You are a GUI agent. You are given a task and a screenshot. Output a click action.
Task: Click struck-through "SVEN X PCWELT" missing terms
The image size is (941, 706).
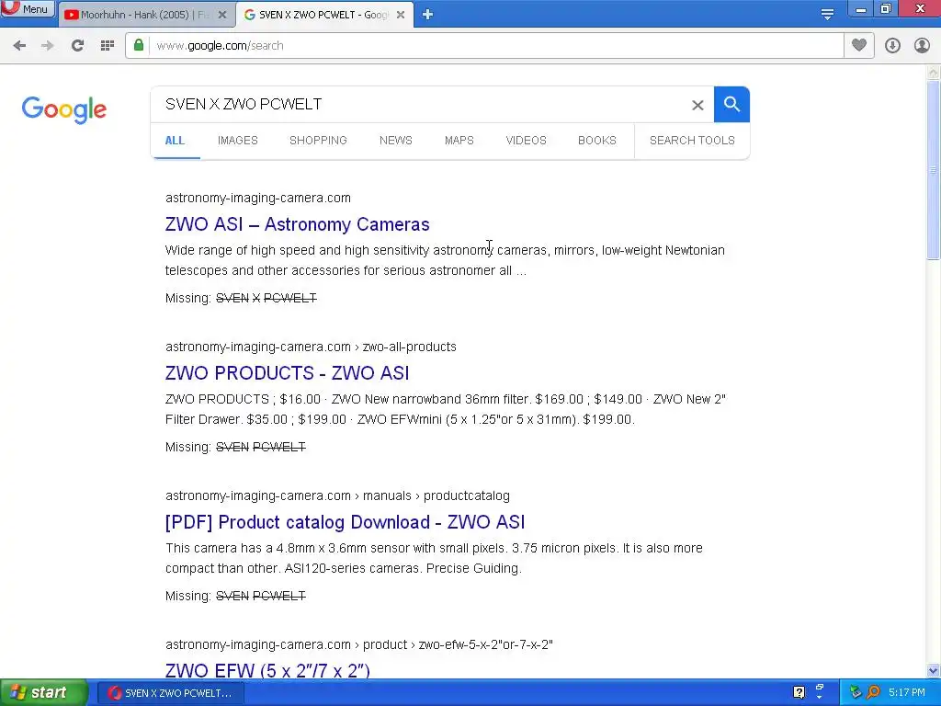pyautogui.click(x=266, y=298)
